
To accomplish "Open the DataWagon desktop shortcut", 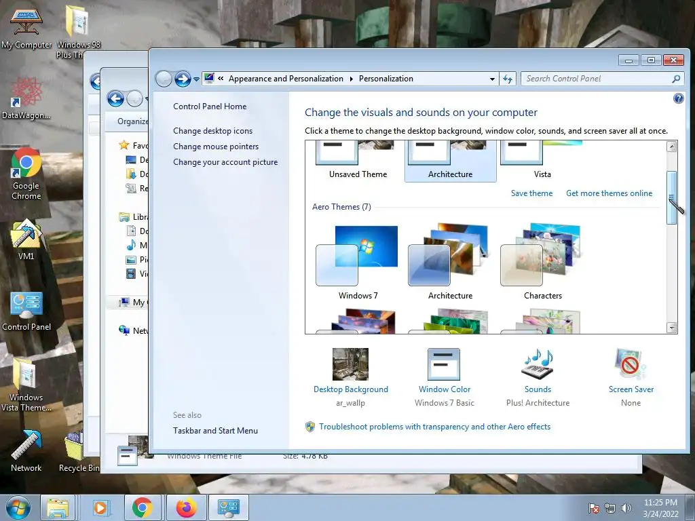I will click(x=26, y=98).
